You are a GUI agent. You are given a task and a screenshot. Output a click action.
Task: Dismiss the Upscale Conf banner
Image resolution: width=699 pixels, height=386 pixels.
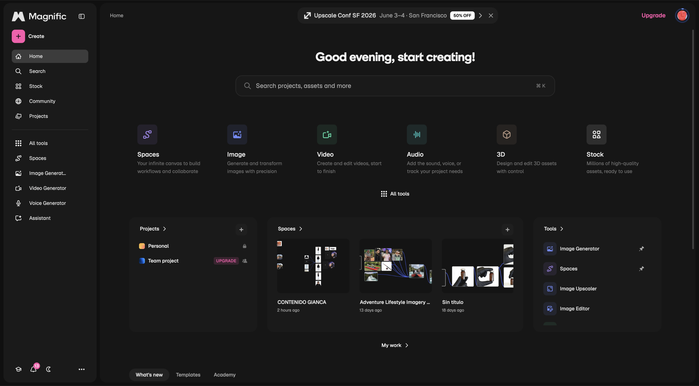coord(491,15)
